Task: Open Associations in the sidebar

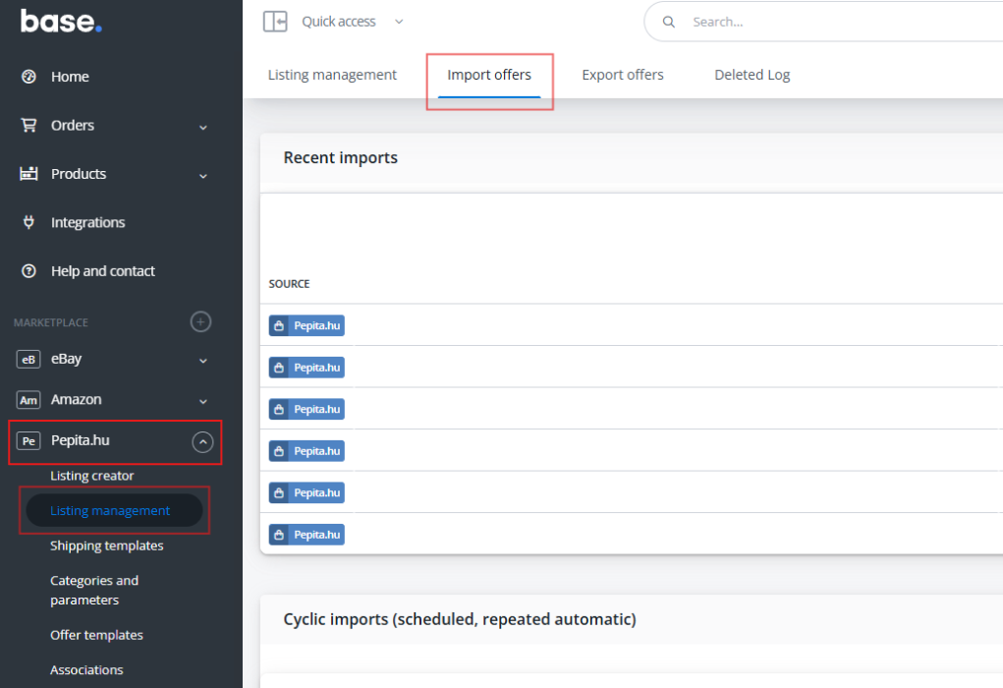Action: click(86, 669)
